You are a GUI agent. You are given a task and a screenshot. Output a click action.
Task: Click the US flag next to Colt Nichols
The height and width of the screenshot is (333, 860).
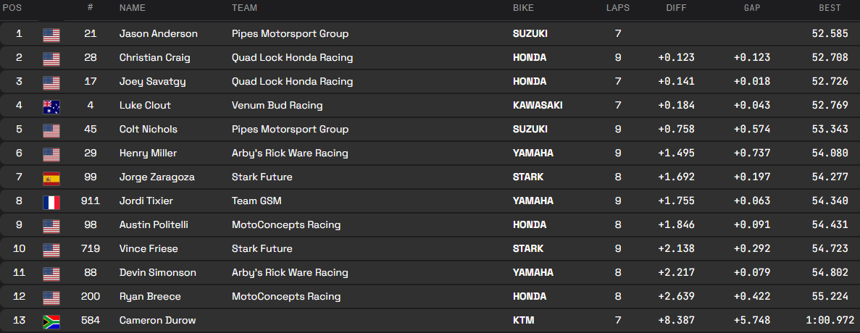tap(51, 130)
